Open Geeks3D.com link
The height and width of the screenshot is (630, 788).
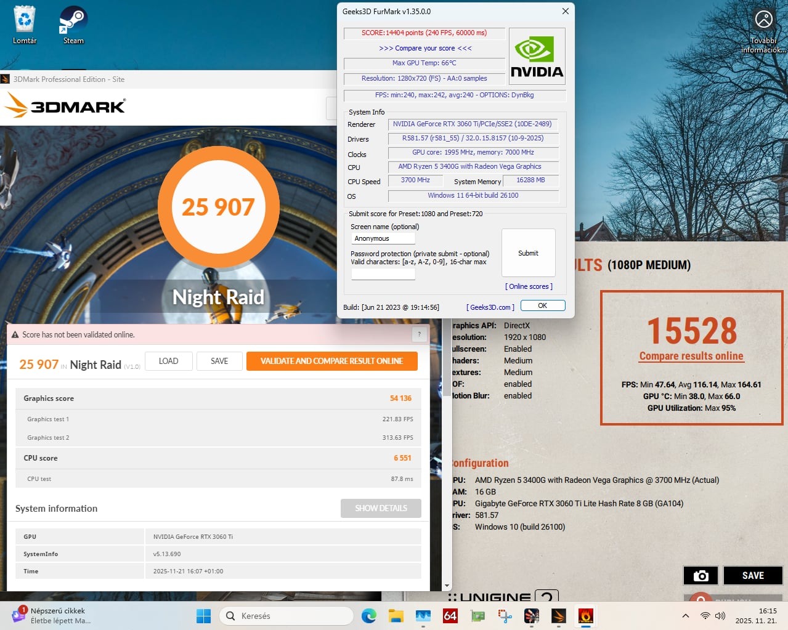(490, 307)
